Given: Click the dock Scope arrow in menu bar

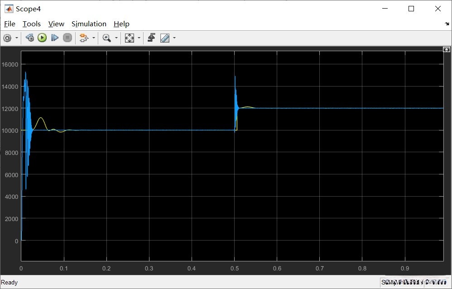Looking at the screenshot, I should [447, 24].
